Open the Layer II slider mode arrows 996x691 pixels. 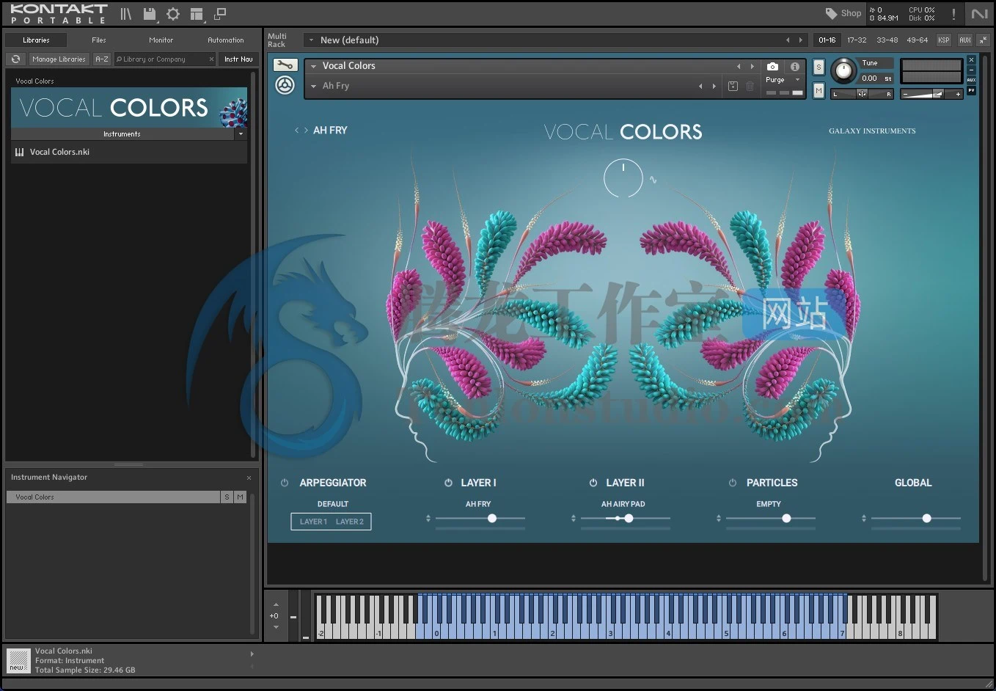(x=574, y=518)
